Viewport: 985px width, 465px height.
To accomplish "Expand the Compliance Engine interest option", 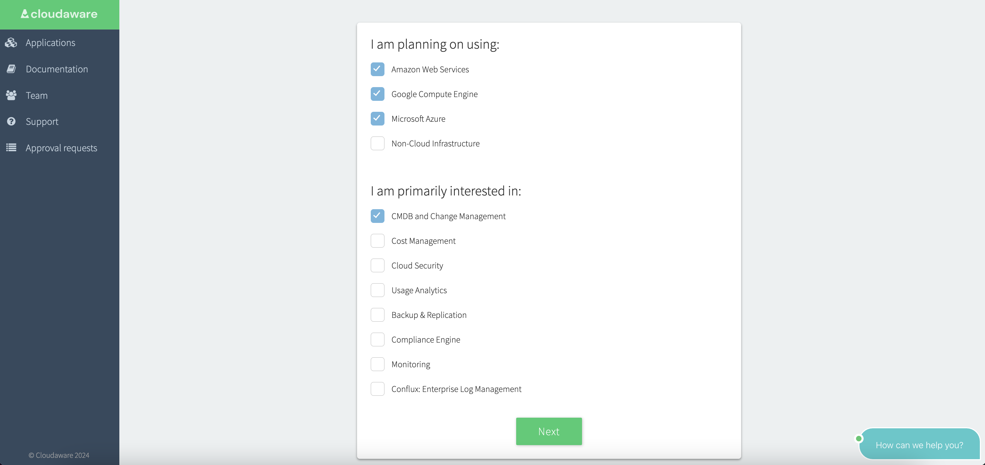I will click(x=378, y=339).
